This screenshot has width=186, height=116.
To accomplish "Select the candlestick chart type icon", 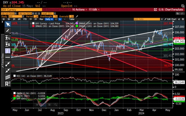I will click(x=60, y=19).
